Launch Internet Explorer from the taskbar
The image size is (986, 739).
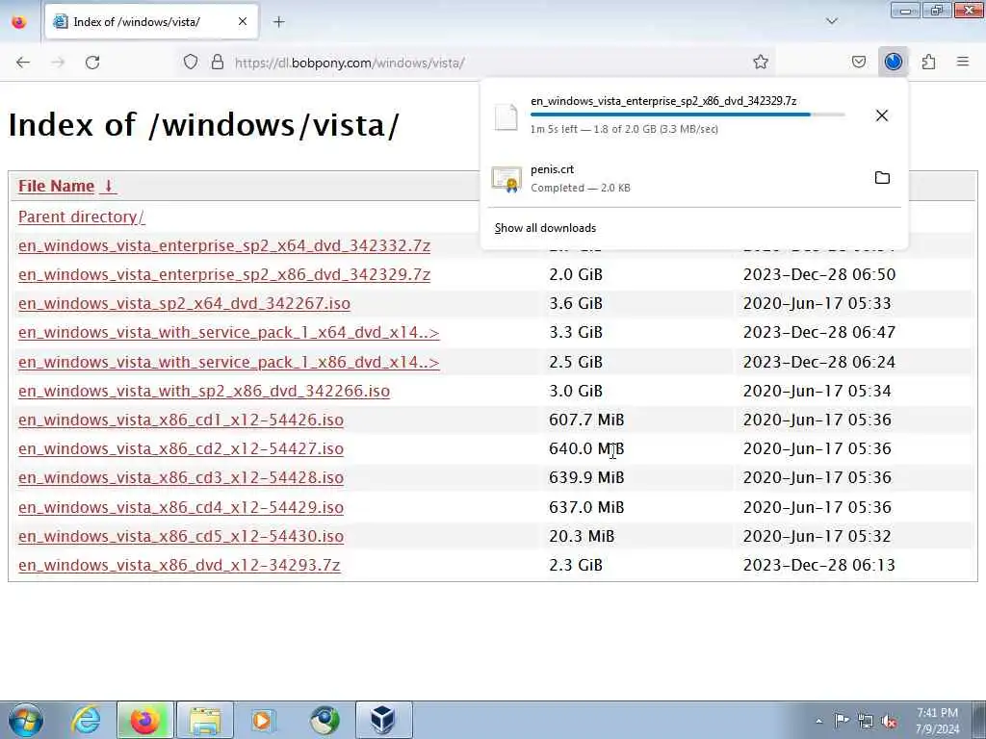86,720
